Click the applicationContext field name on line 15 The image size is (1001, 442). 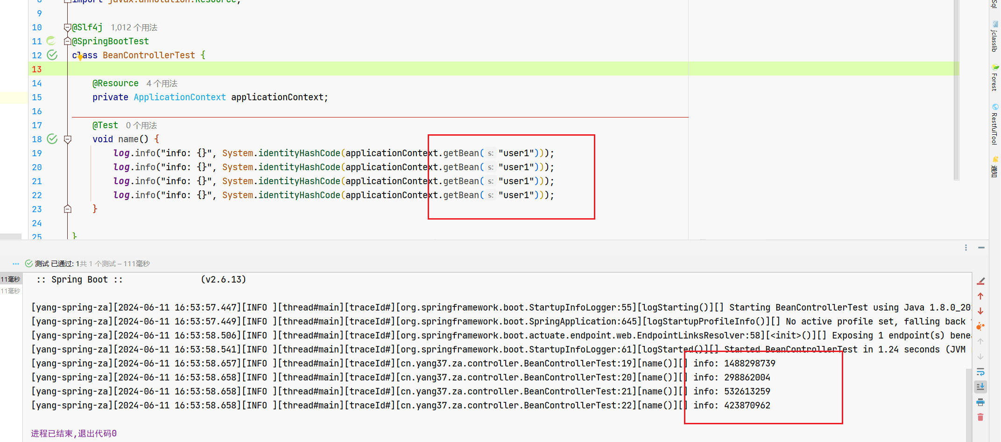click(x=277, y=97)
